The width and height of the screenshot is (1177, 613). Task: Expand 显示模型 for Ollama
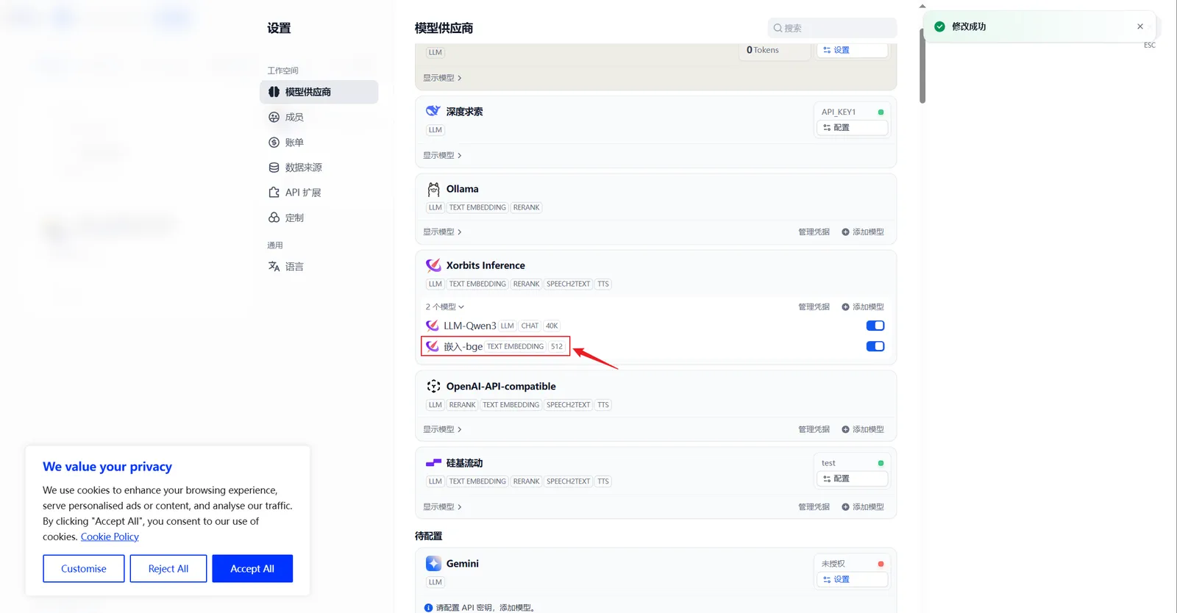tap(442, 232)
